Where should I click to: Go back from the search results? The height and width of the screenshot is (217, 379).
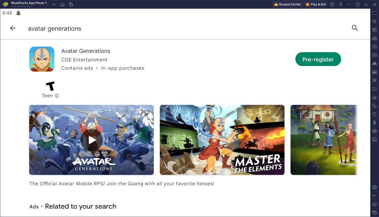[x=13, y=28]
